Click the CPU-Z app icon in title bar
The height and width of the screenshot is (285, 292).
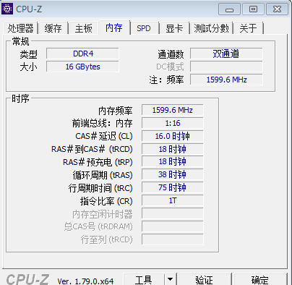7,9
